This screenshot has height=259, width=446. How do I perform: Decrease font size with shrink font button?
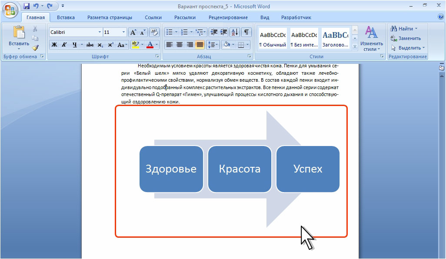tap(143, 32)
